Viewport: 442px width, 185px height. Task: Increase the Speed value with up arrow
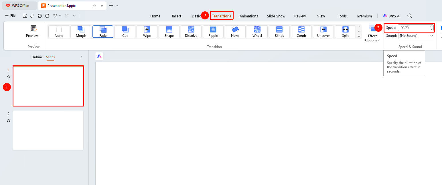pyautogui.click(x=431, y=26)
